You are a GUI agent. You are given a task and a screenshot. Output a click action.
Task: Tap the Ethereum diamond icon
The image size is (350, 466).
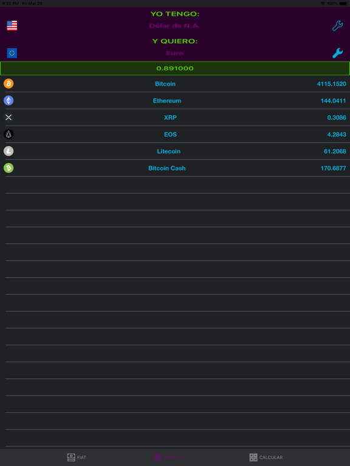point(9,101)
